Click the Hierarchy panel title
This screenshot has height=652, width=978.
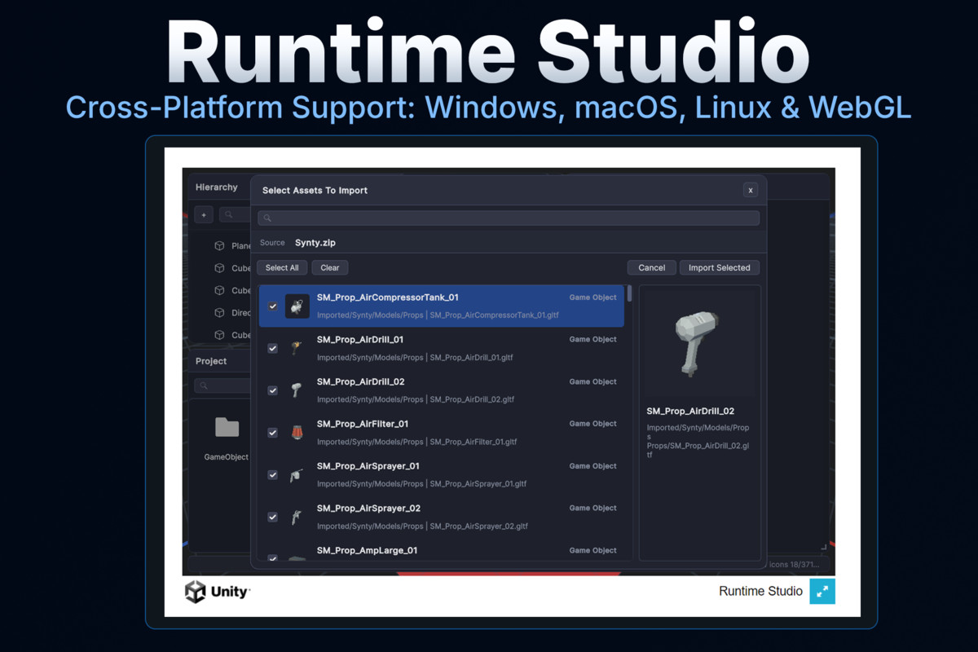217,187
